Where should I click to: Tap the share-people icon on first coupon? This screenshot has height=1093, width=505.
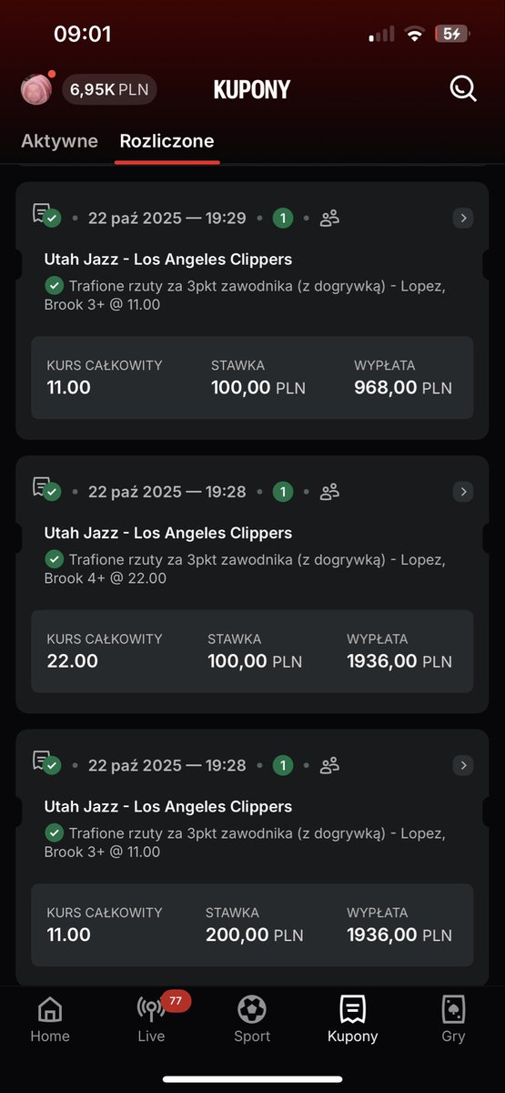329,218
